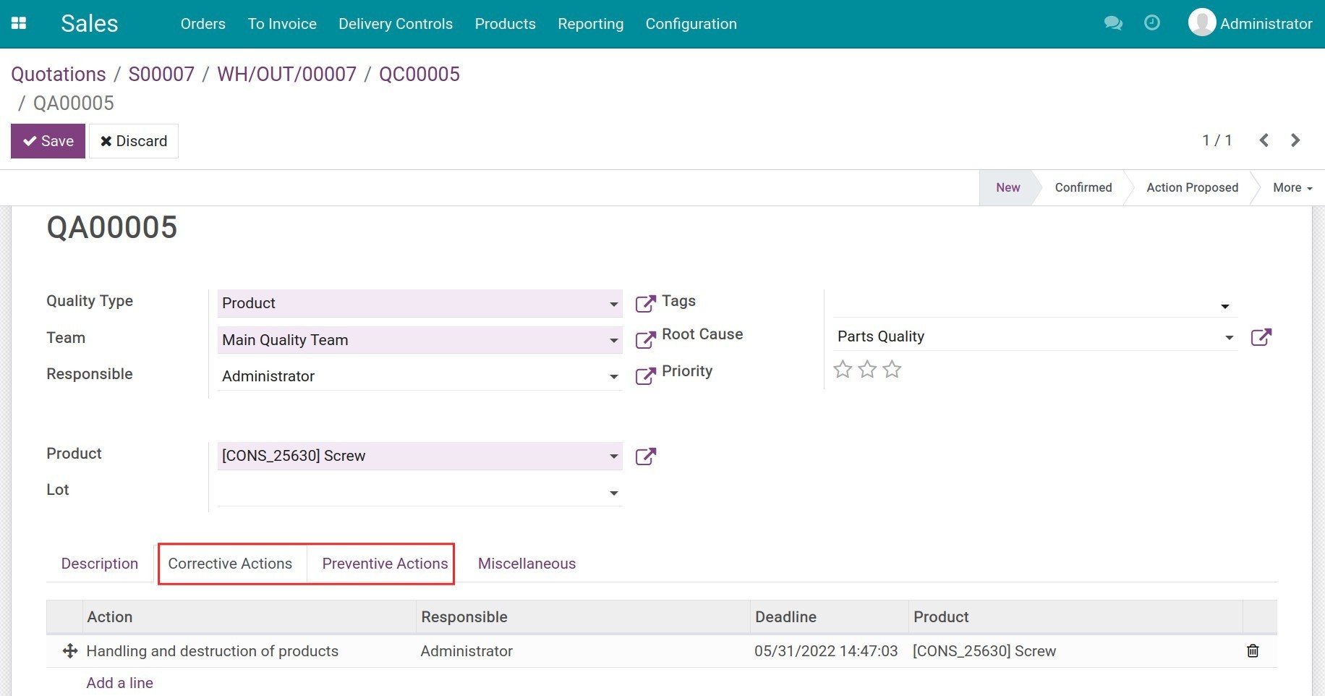Set priority to three stars
The height and width of the screenshot is (696, 1325).
click(892, 370)
